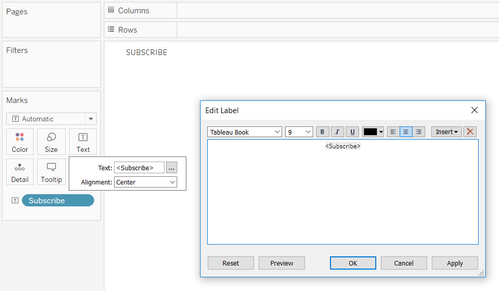Confirm with the OK button

click(353, 263)
